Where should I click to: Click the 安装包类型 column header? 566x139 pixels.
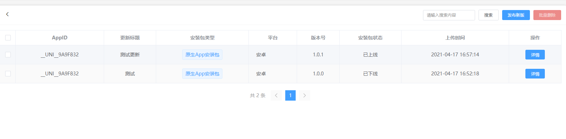(x=202, y=38)
